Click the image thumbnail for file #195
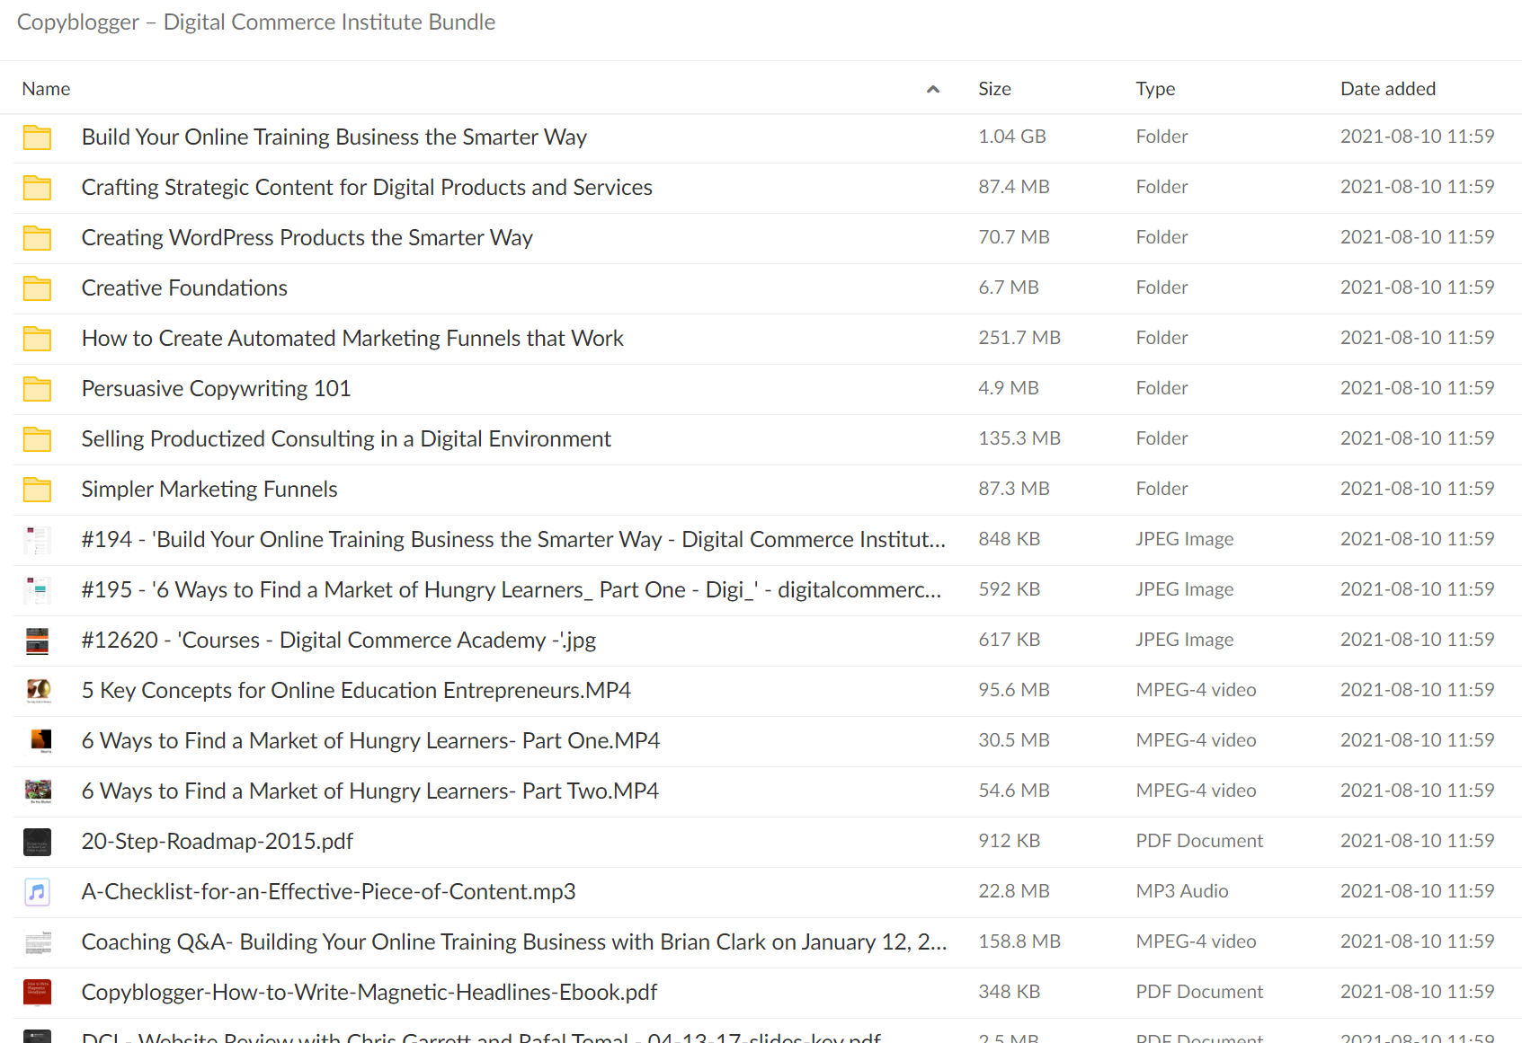Viewport: 1522px width, 1043px height. click(x=37, y=590)
